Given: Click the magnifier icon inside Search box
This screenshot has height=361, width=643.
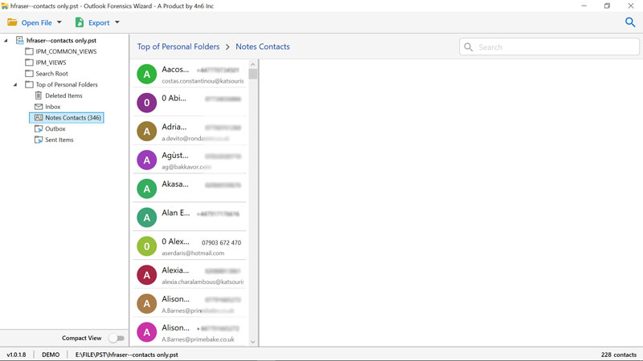Looking at the screenshot, I should pyautogui.click(x=469, y=47).
